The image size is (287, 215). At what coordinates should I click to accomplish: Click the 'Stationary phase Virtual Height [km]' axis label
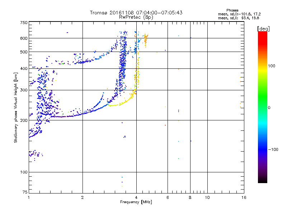pos(16,108)
